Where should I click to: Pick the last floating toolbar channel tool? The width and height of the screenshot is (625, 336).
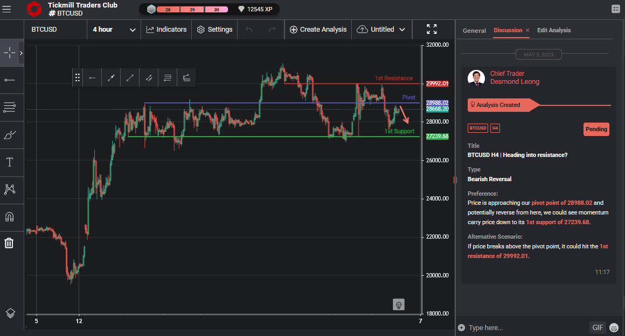186,77
